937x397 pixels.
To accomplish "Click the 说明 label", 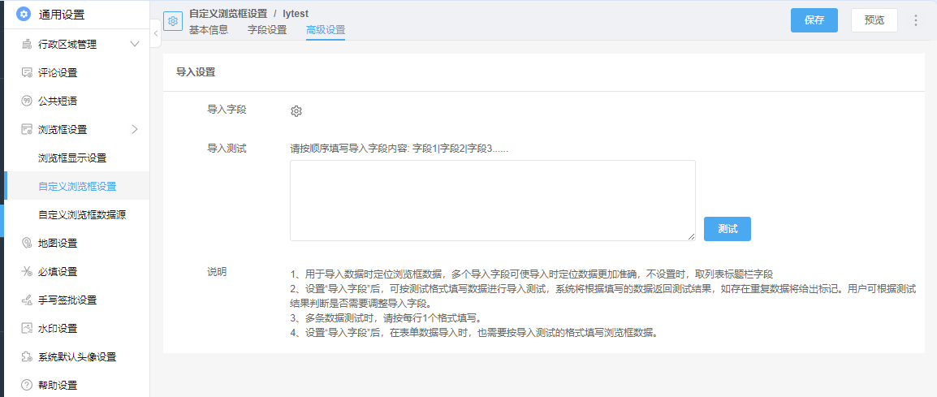I will click(216, 271).
